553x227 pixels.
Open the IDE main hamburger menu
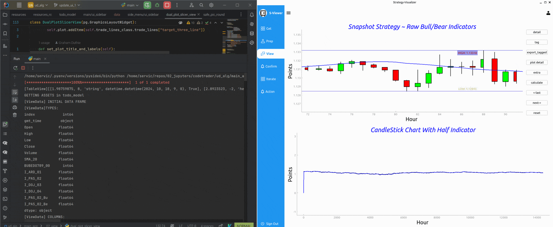pos(19,5)
